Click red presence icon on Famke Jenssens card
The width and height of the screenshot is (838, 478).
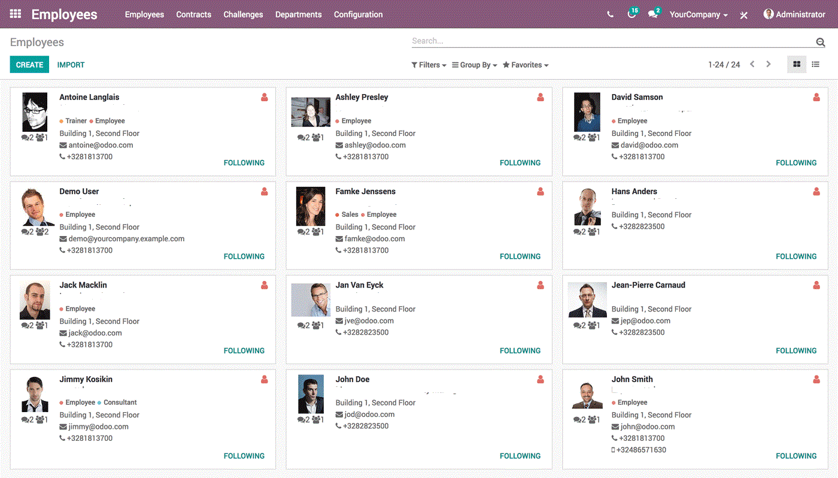pyautogui.click(x=541, y=192)
